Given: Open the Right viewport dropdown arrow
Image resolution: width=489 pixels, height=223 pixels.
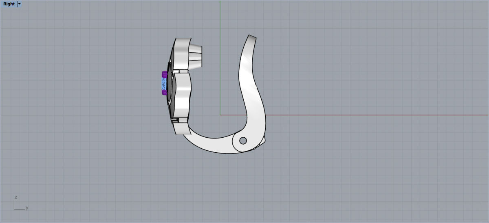Looking at the screenshot, I should (20, 4).
